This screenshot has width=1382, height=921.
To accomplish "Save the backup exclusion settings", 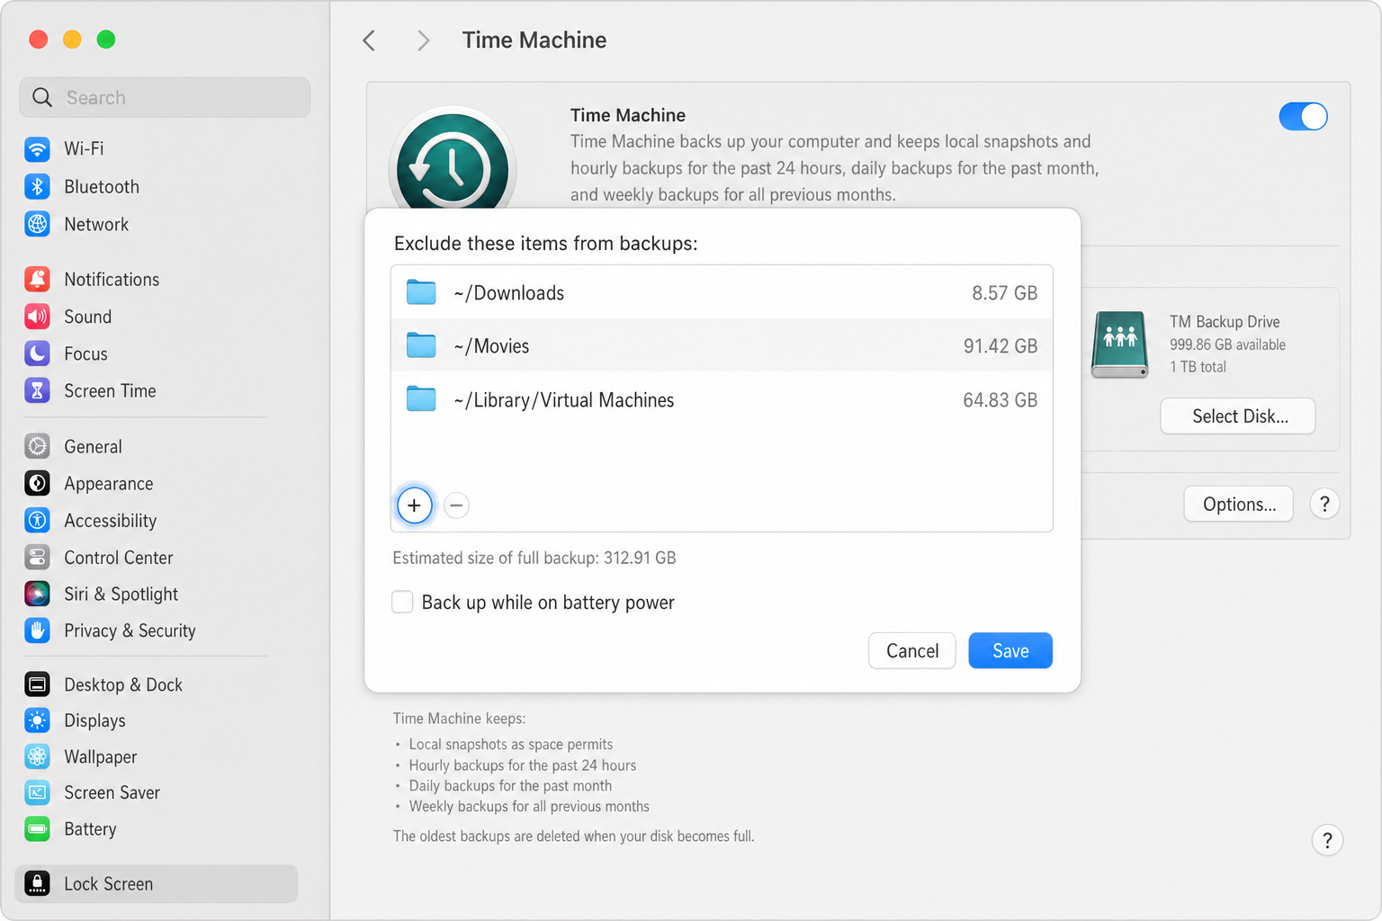I will tap(1010, 650).
